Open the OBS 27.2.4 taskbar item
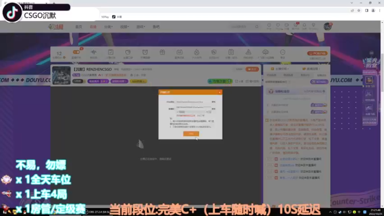 click(97, 212)
